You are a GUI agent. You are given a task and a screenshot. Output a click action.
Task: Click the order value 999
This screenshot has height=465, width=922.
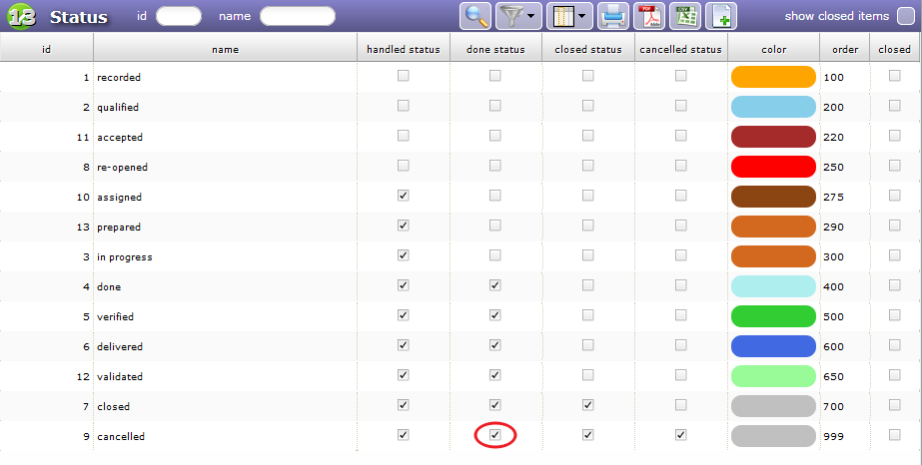click(x=833, y=436)
